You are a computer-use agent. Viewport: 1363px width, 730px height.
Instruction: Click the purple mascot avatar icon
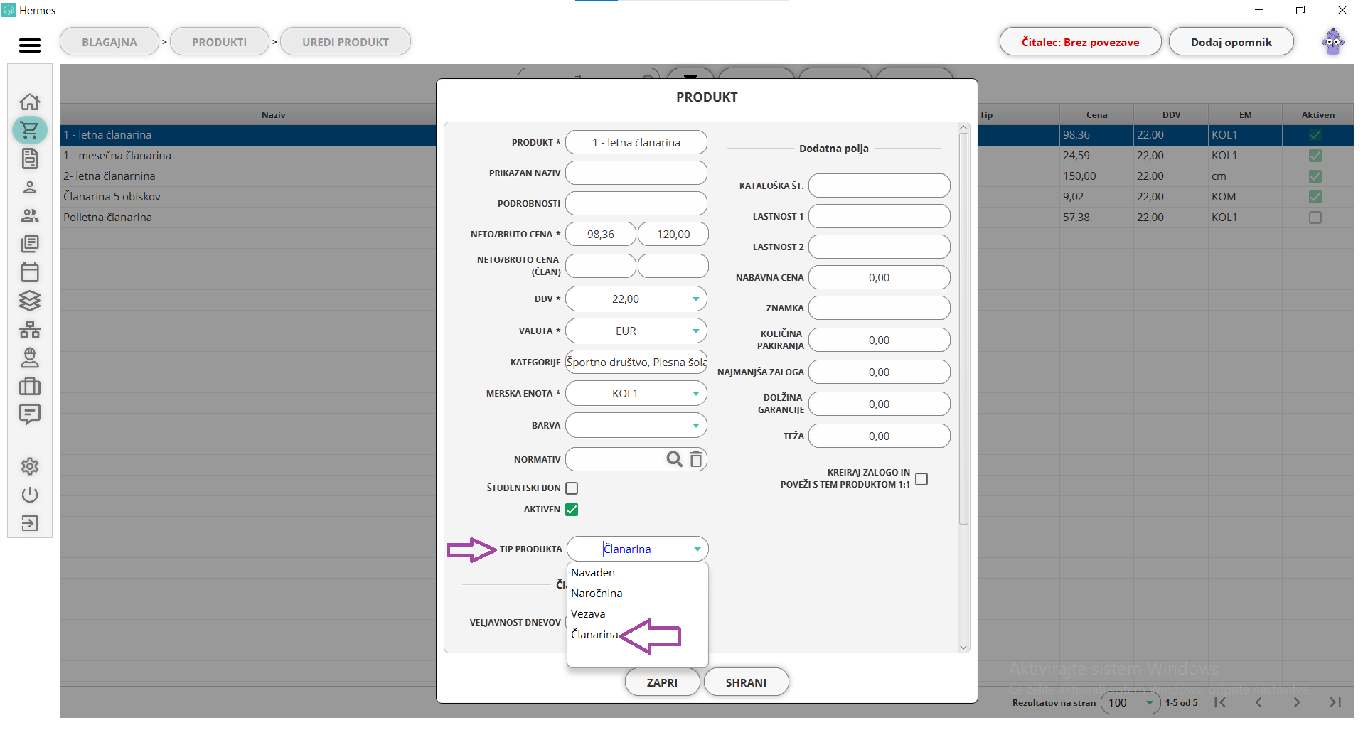(x=1333, y=42)
